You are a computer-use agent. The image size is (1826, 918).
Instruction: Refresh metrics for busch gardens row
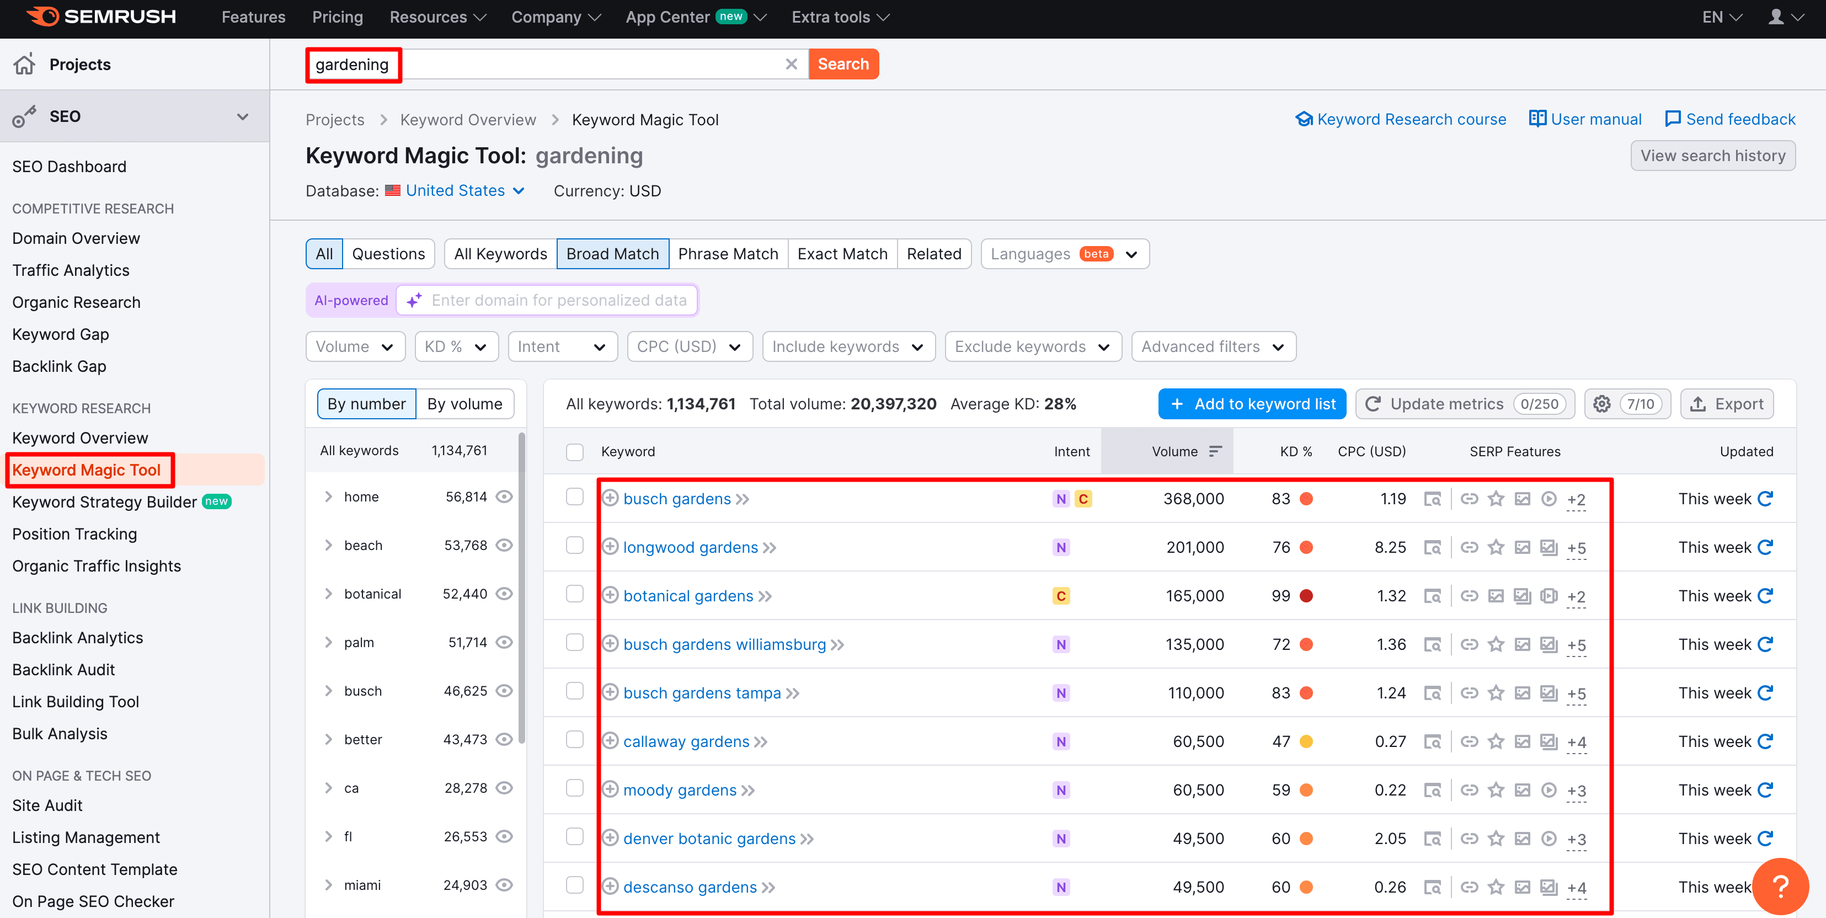pyautogui.click(x=1765, y=499)
